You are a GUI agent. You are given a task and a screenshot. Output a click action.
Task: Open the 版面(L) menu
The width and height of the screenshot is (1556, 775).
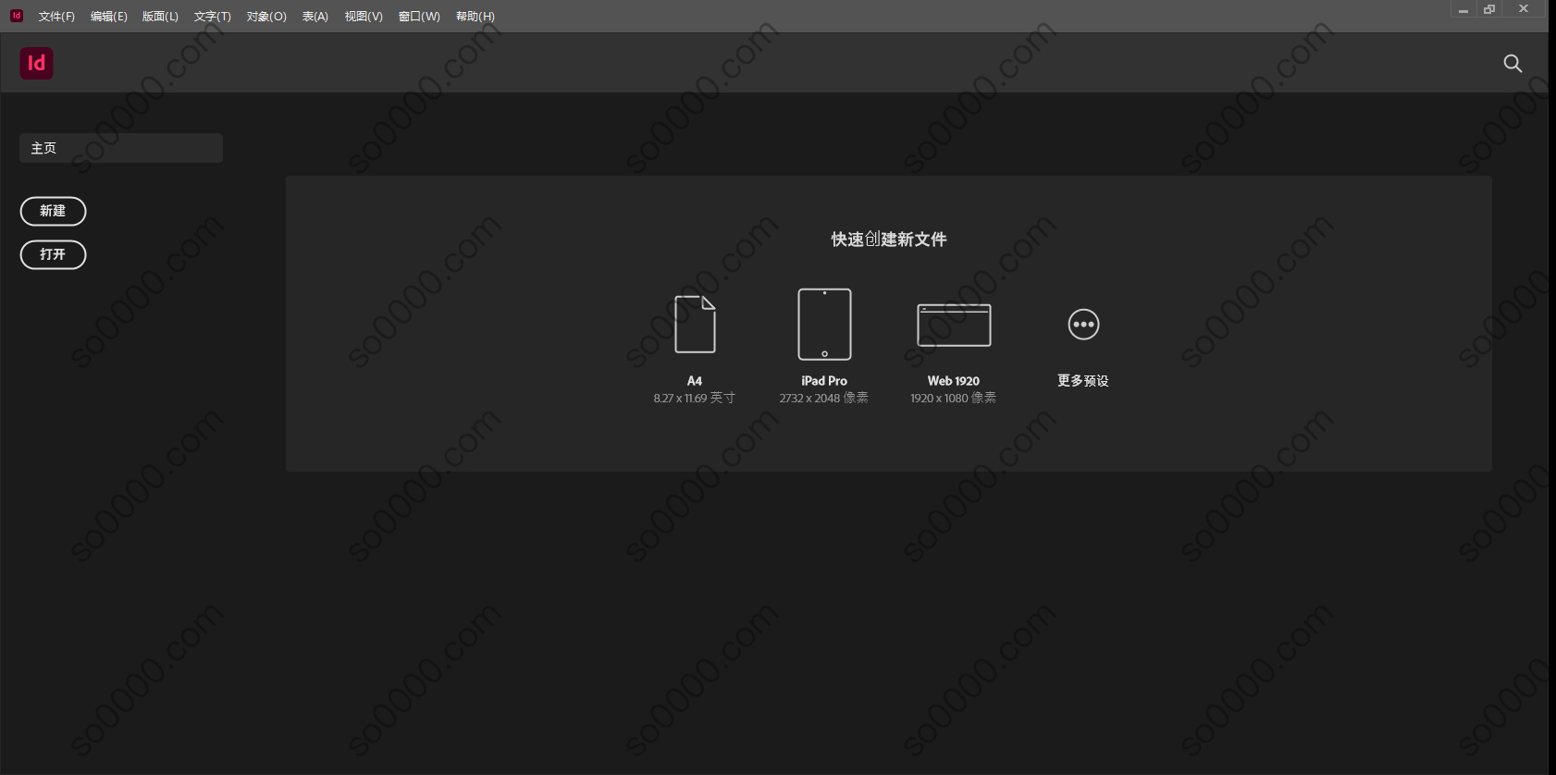(x=160, y=17)
